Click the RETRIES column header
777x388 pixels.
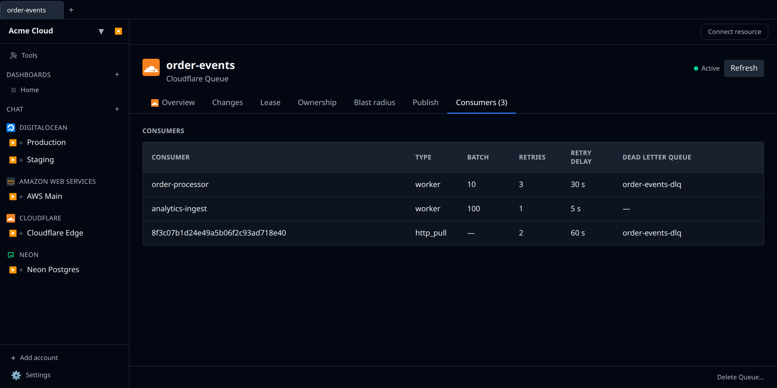point(532,157)
